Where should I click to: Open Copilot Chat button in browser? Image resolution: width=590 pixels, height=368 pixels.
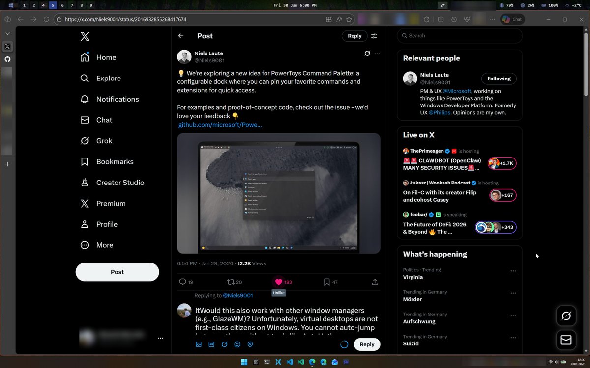(x=512, y=19)
